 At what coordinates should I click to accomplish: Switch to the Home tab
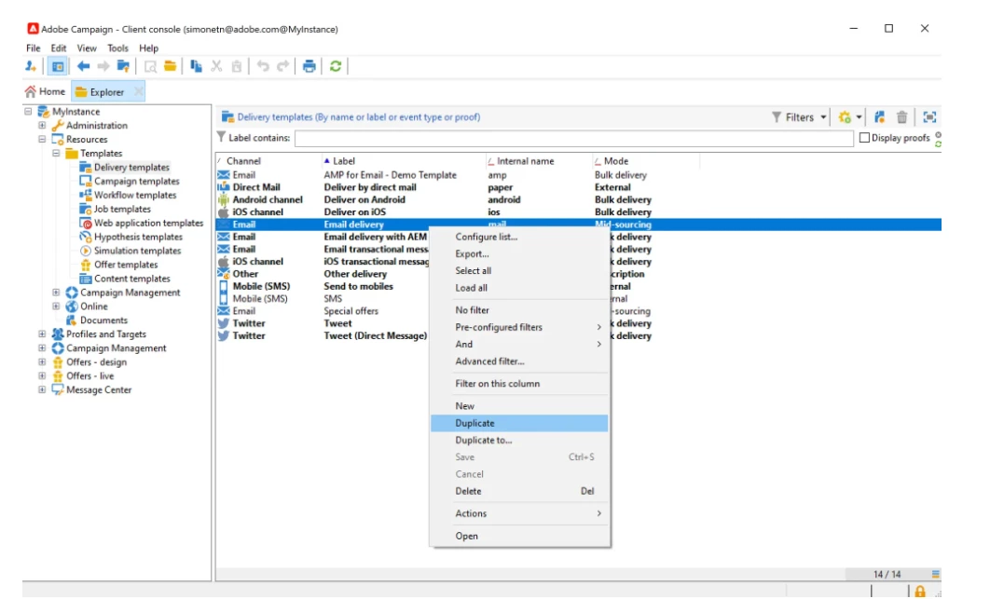tap(45, 91)
